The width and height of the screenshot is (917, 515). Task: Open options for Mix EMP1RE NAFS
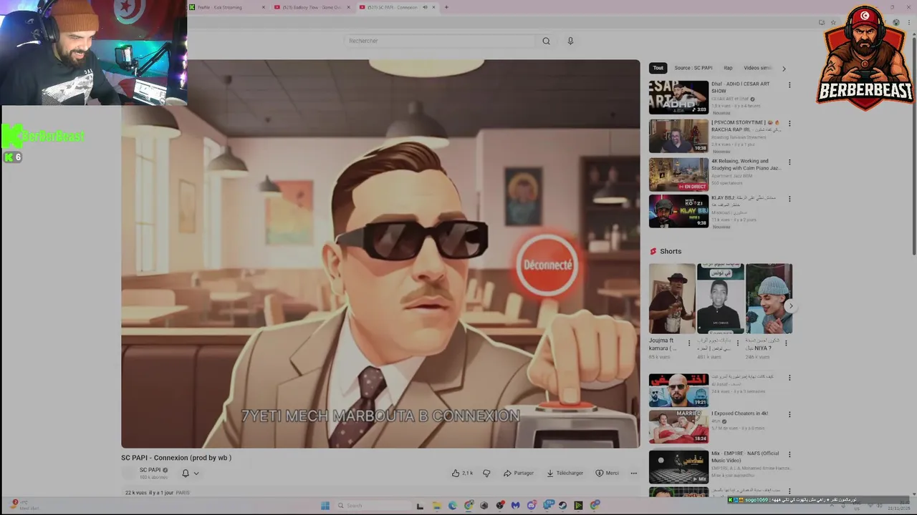[x=789, y=454]
